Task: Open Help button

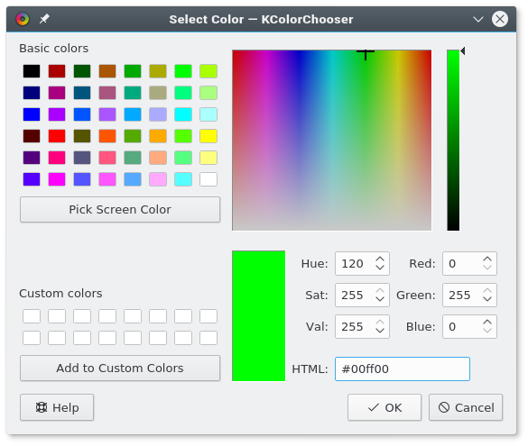Action: coord(57,407)
